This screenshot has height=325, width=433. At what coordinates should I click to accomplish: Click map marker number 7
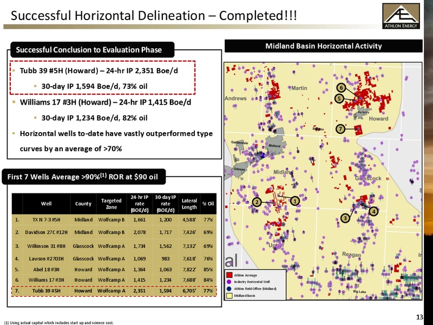coord(340,129)
